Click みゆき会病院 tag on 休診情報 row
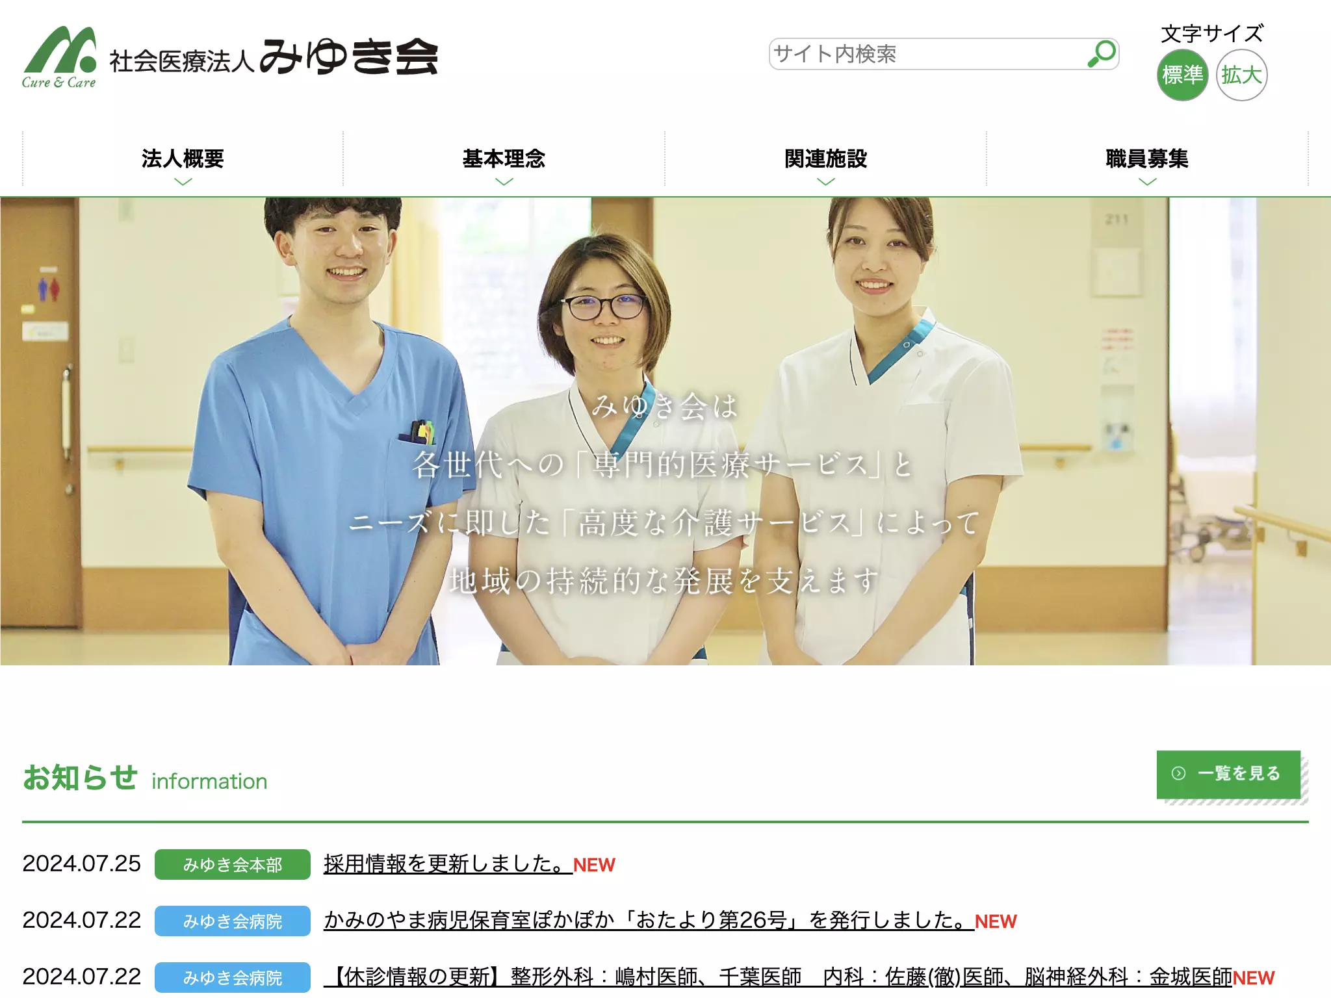The width and height of the screenshot is (1331, 998). (233, 977)
